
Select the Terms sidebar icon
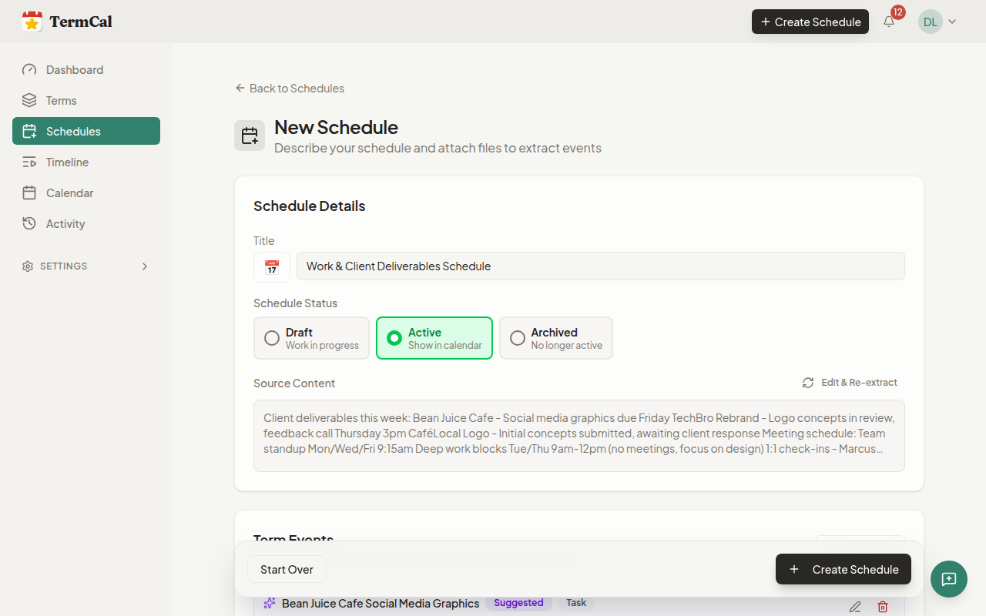tap(29, 100)
